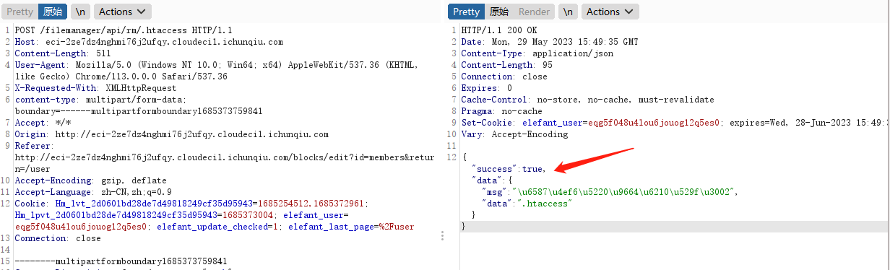Click the response Date header line
890x270 pixels.
tap(550, 42)
